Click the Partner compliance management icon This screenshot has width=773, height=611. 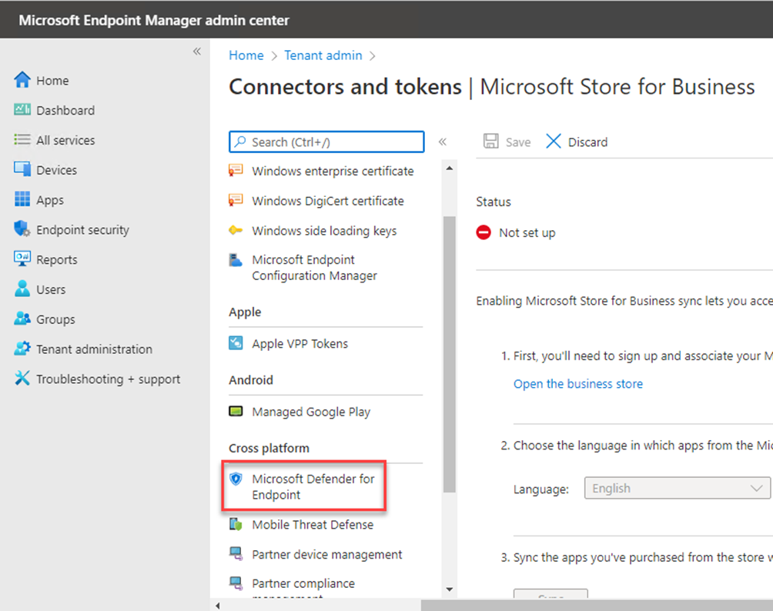click(236, 583)
